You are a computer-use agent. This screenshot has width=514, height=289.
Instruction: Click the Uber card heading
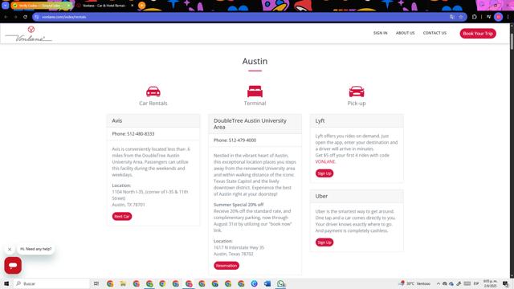pyautogui.click(x=321, y=196)
